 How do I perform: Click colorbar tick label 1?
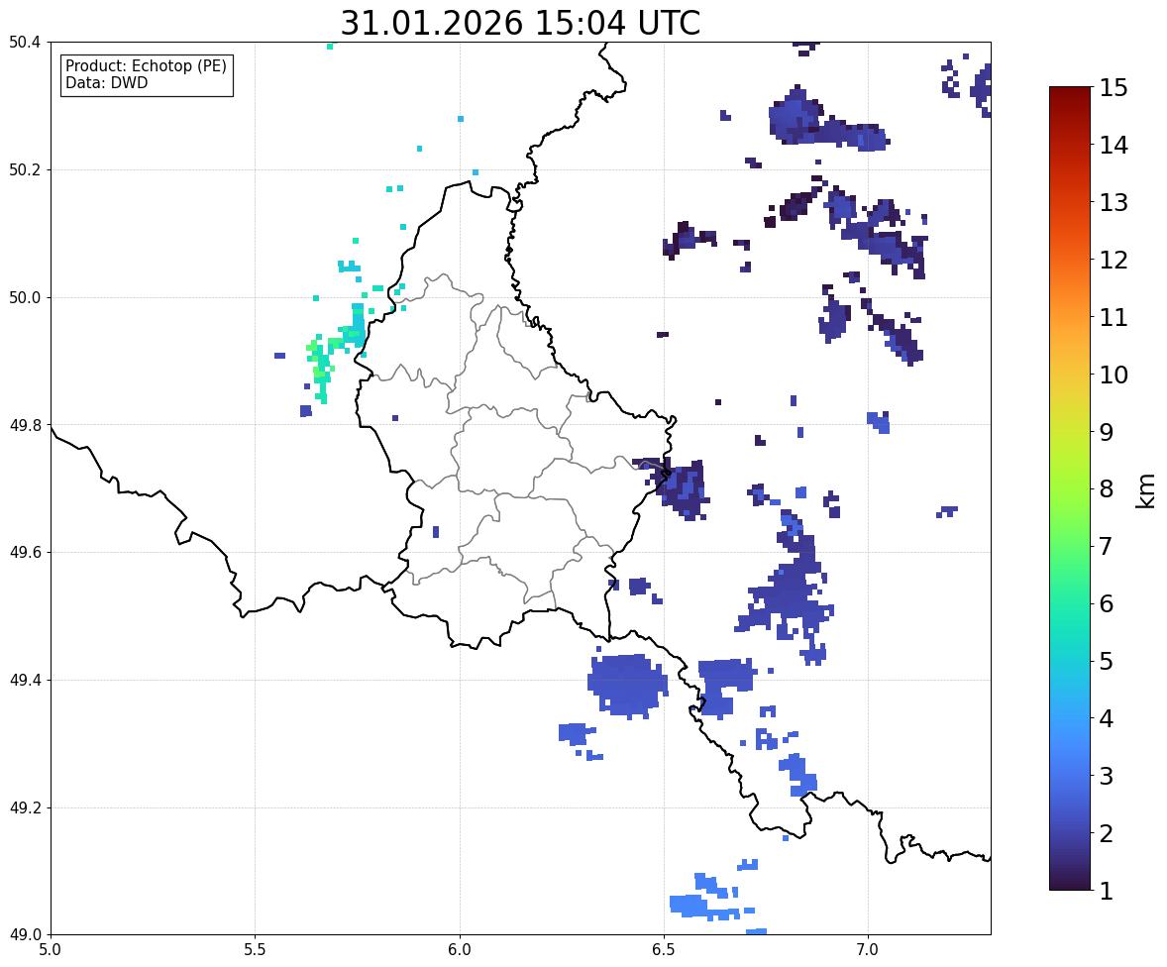tap(1107, 891)
